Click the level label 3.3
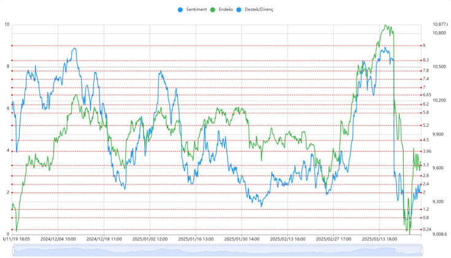The height and width of the screenshot is (258, 451). click(x=426, y=165)
